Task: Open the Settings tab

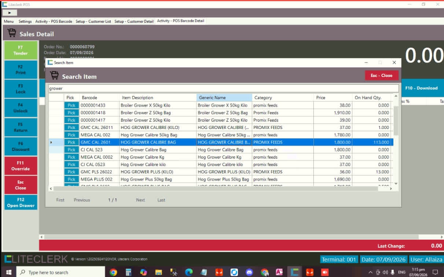Action: [25, 21]
